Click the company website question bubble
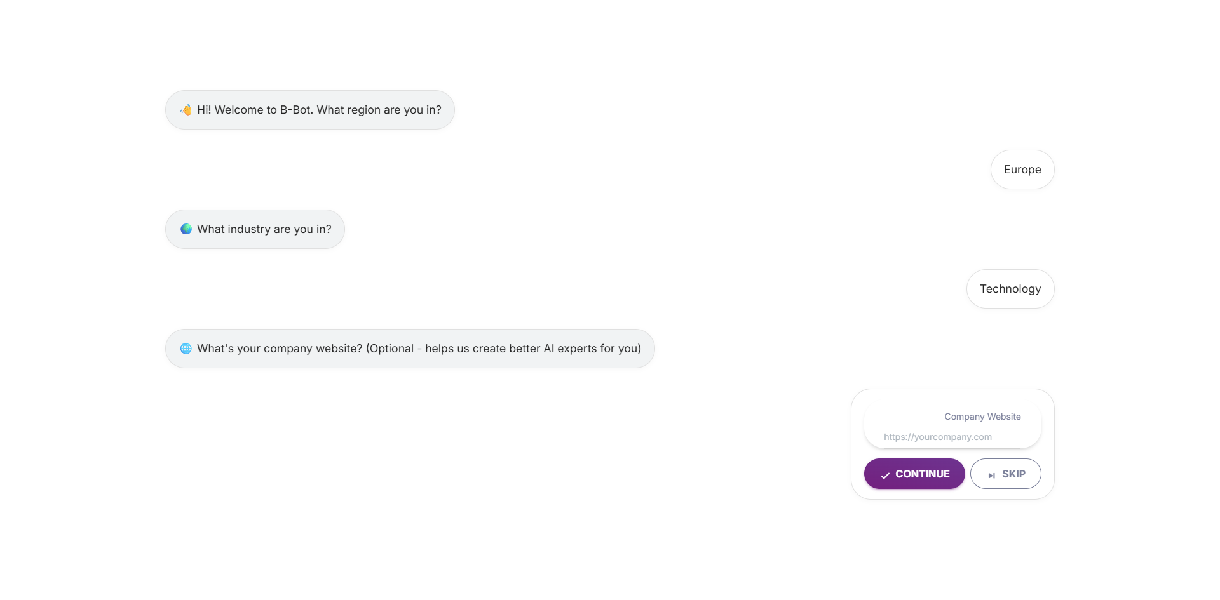 click(x=410, y=348)
